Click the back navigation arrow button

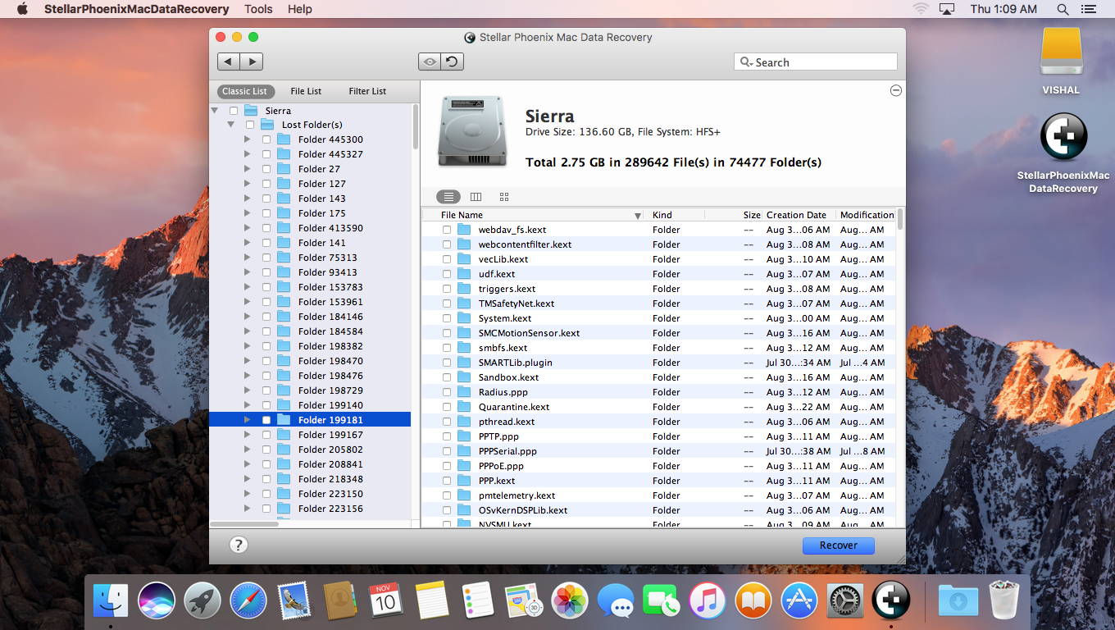pos(229,62)
